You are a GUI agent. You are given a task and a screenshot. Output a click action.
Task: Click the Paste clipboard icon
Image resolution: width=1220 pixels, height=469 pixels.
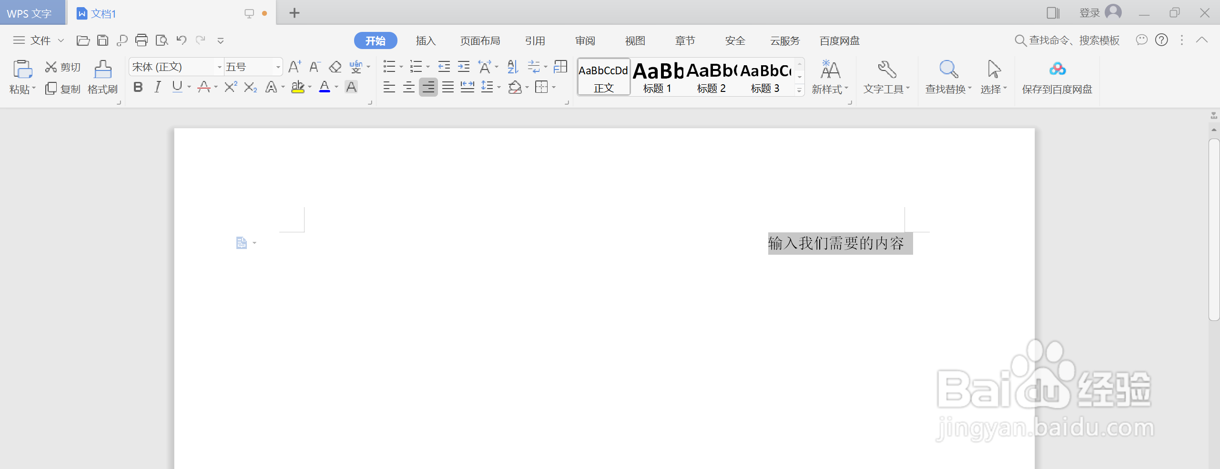tap(22, 69)
